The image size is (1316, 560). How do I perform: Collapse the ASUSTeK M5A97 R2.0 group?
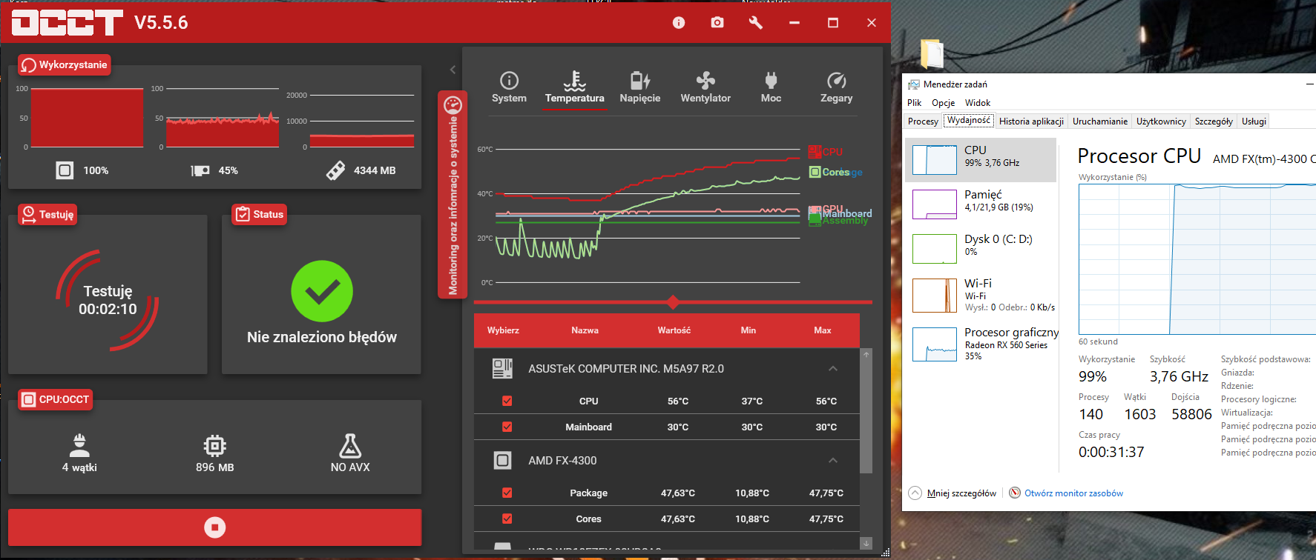tap(833, 368)
